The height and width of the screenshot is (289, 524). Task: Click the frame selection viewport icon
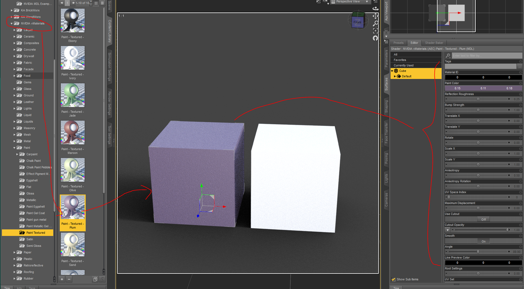pos(376,31)
